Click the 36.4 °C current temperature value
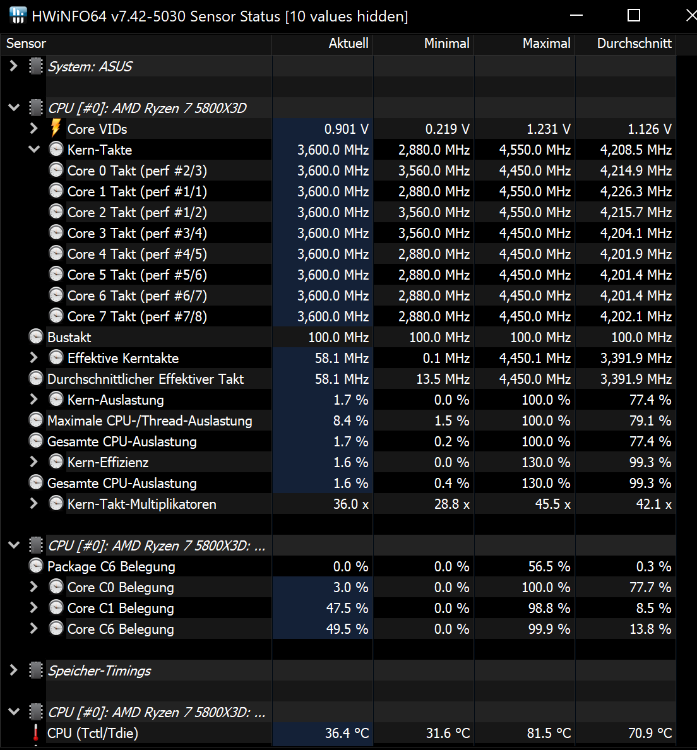The height and width of the screenshot is (750, 697). click(347, 733)
